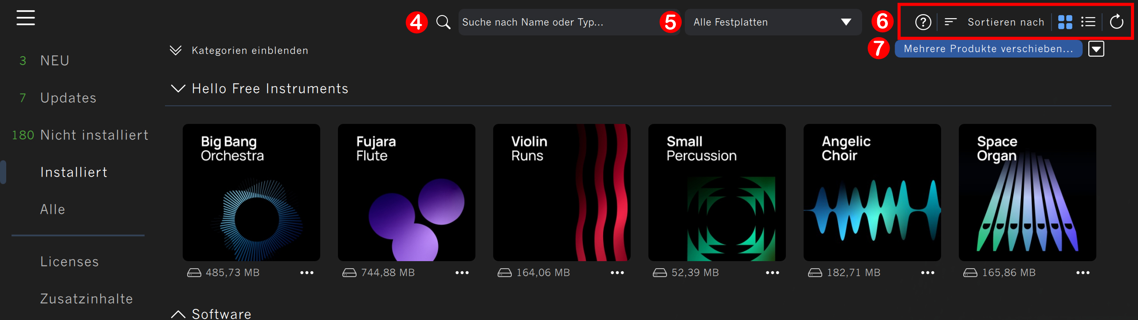This screenshot has width=1138, height=320.
Task: Click the refresh icon
Action: click(1116, 22)
